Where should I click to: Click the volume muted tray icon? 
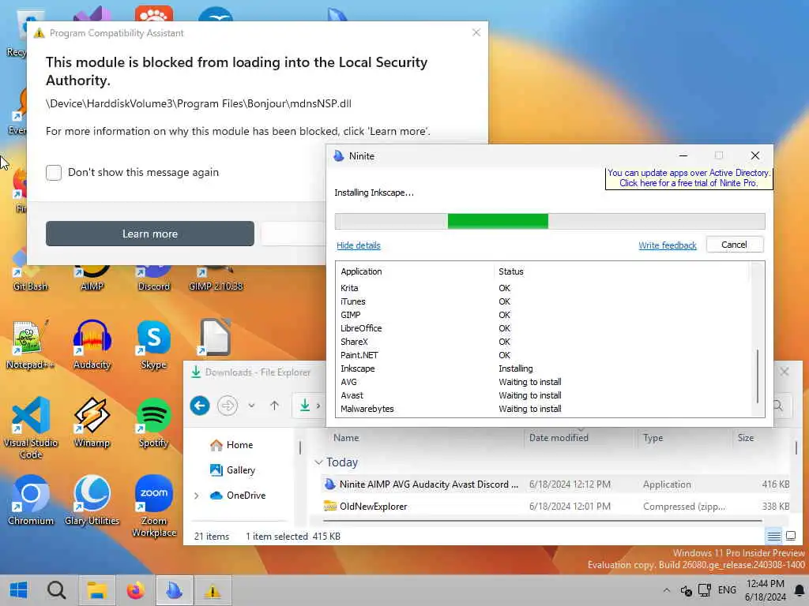point(686,590)
